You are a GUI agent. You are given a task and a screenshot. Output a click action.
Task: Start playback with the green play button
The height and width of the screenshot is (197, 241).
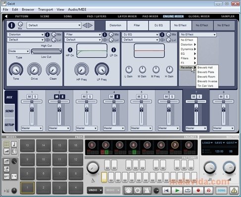(x=177, y=191)
